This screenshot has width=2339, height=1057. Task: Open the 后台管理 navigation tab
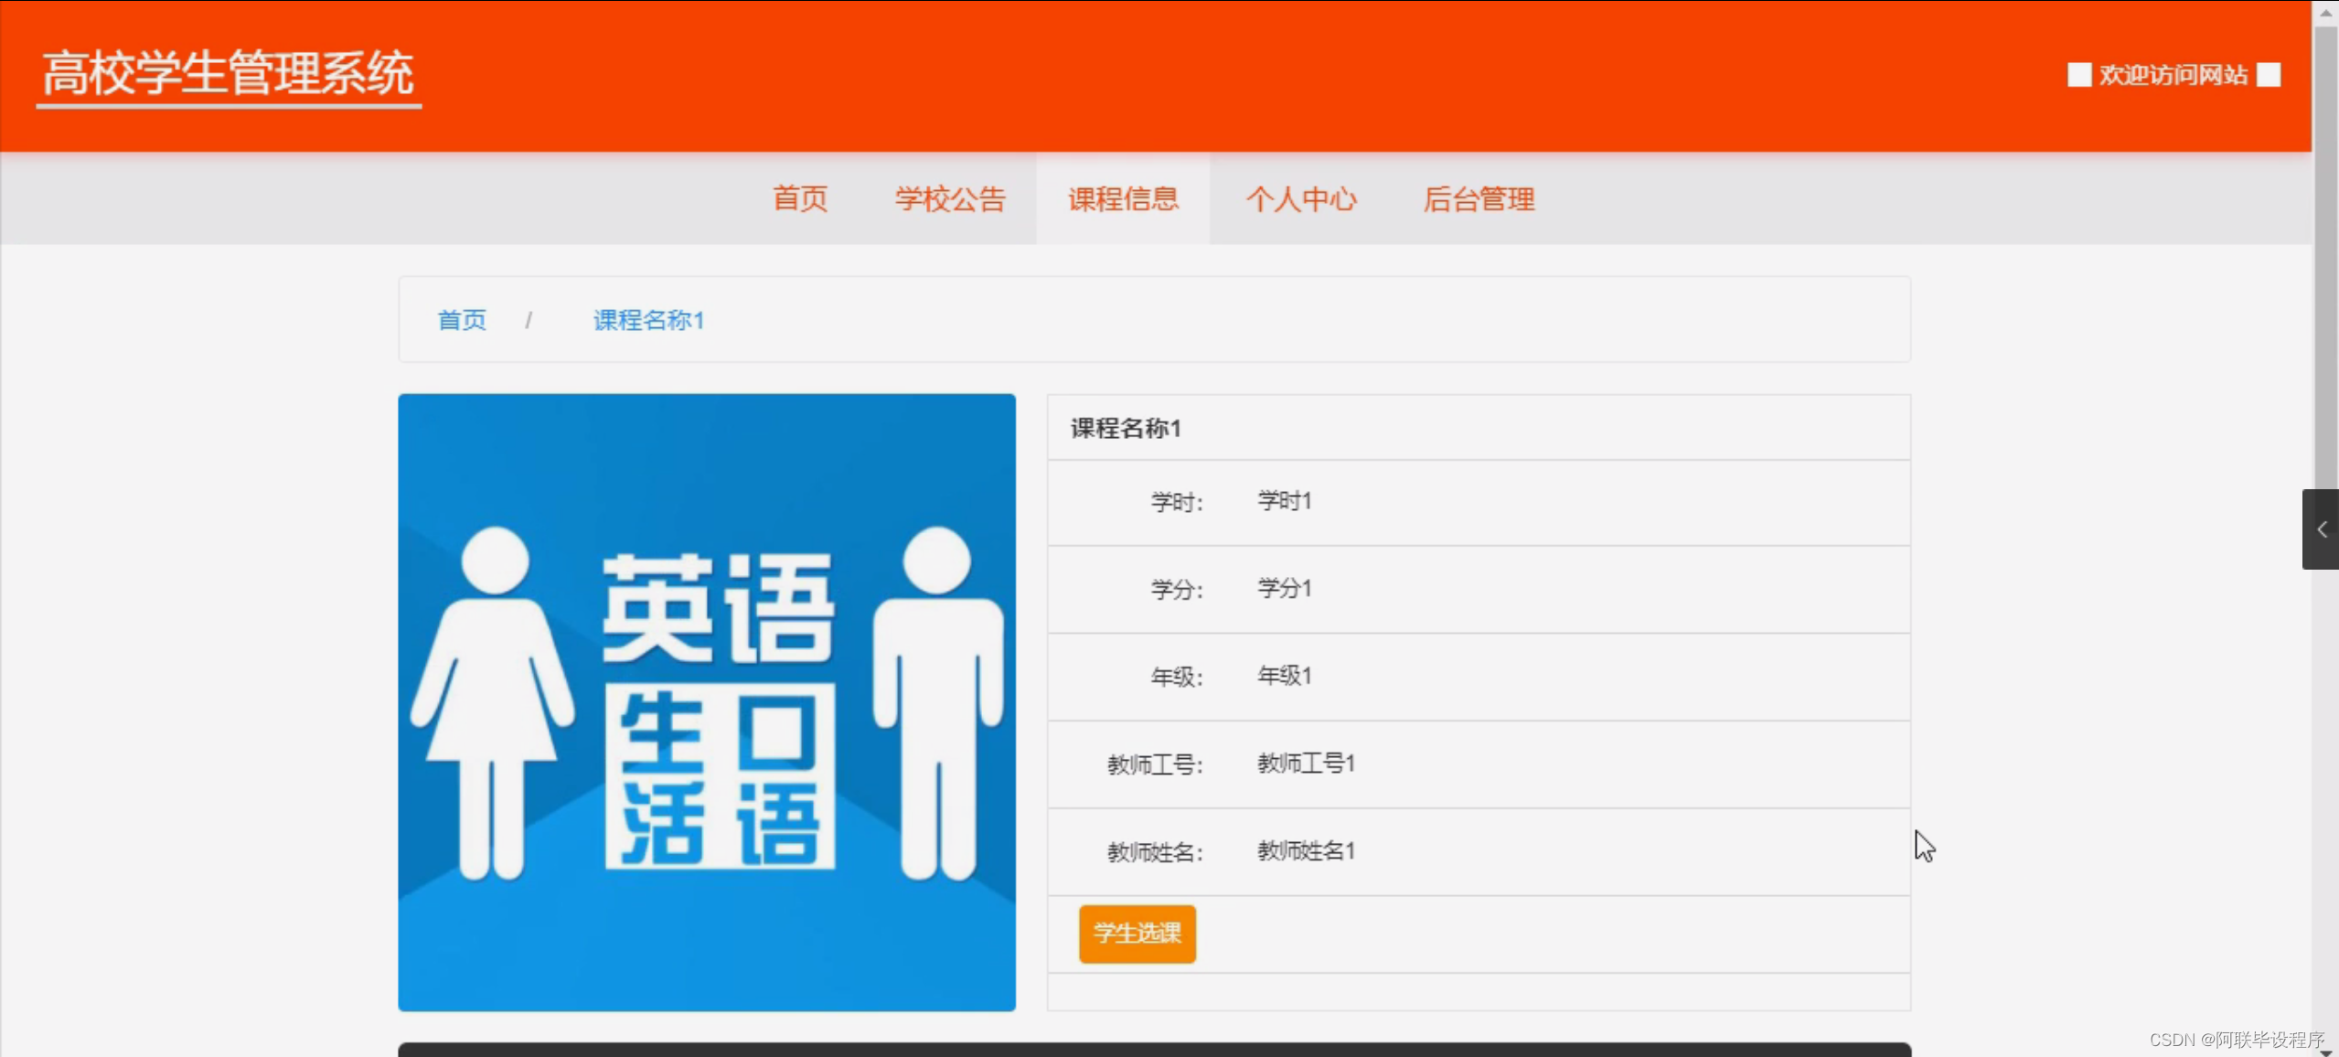coord(1478,199)
